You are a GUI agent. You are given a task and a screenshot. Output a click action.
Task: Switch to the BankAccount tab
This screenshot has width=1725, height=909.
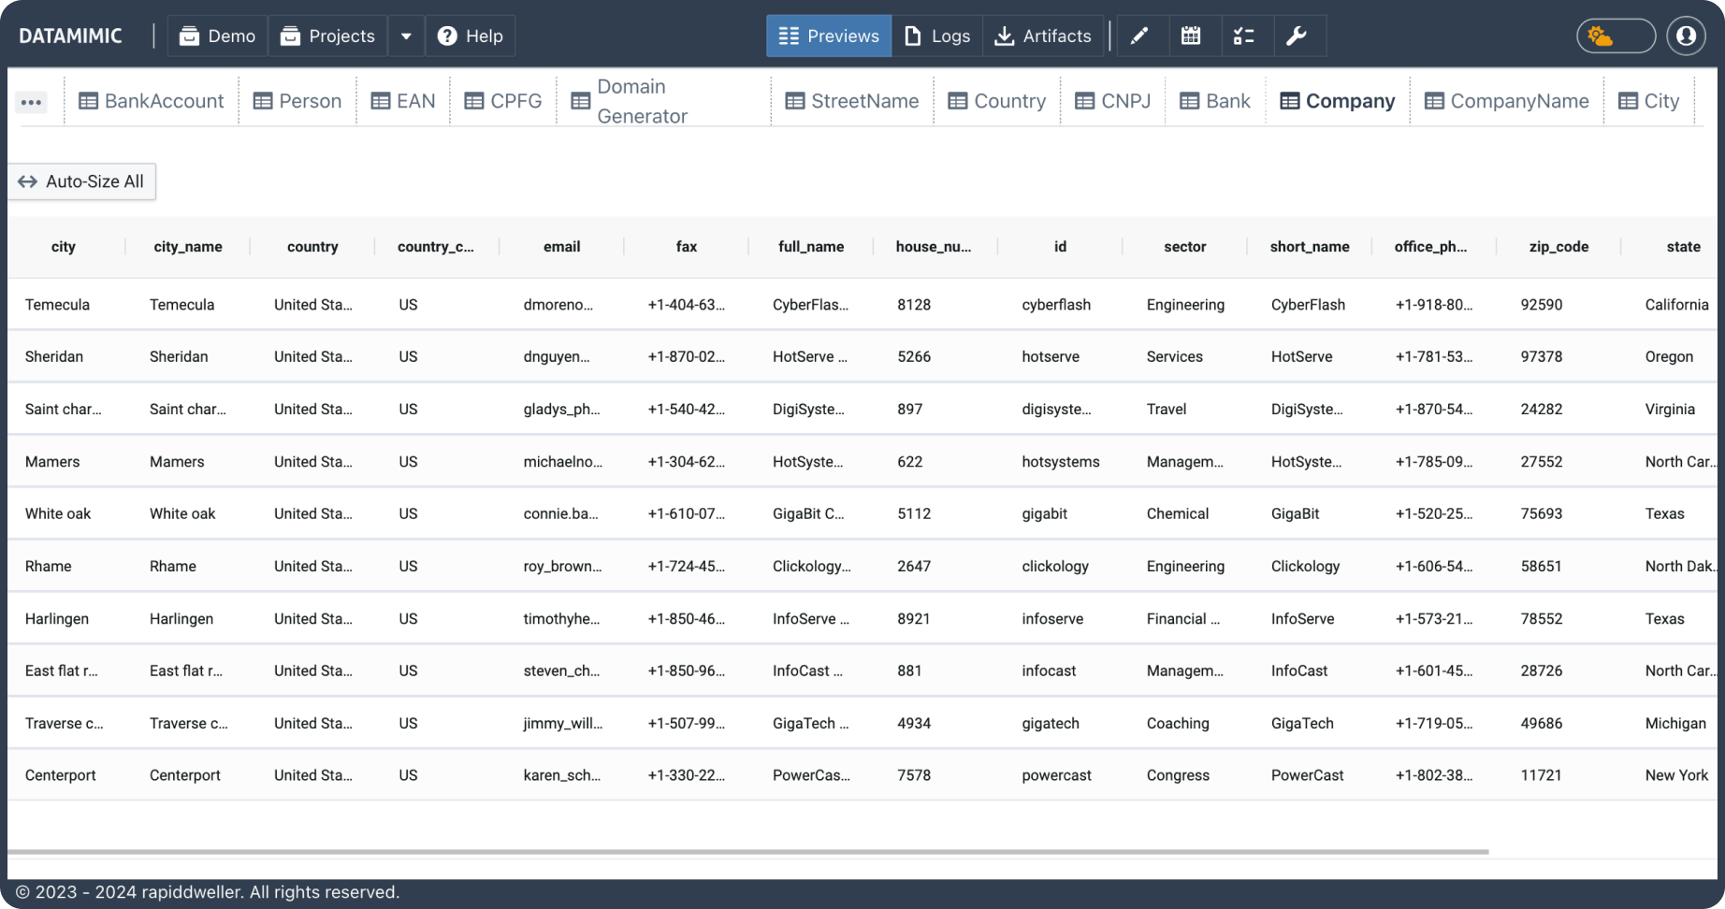(152, 101)
